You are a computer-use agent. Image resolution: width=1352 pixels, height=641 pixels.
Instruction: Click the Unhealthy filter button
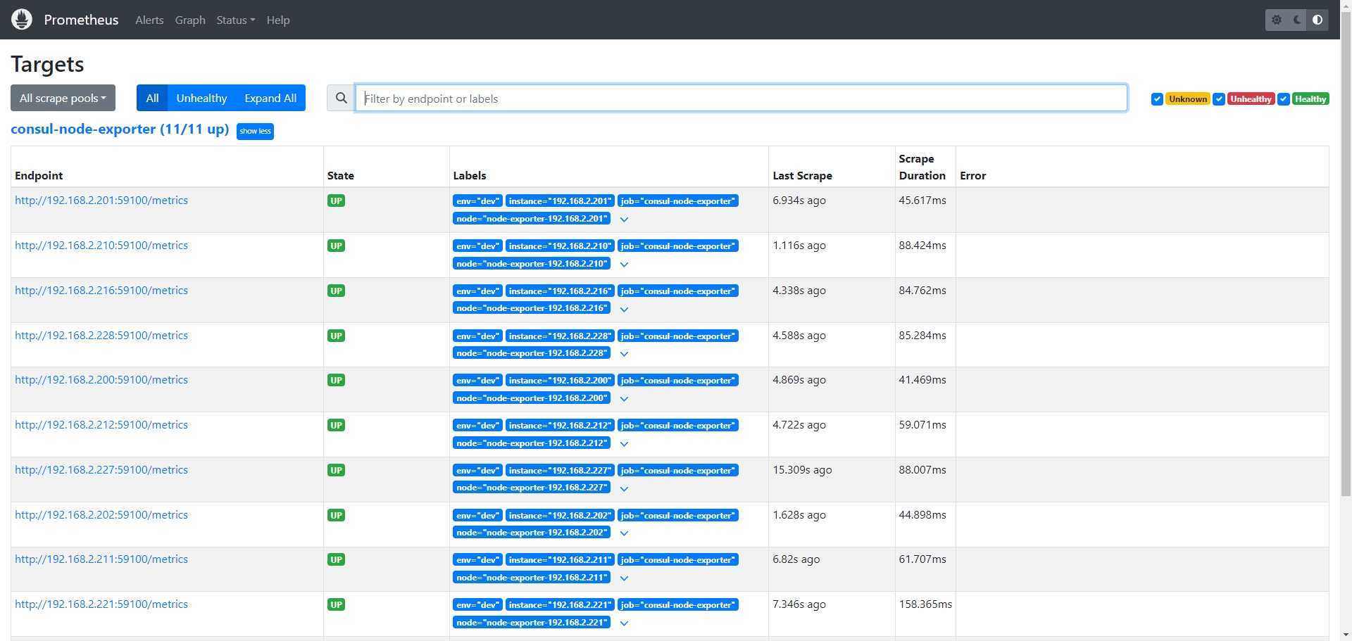(x=201, y=99)
